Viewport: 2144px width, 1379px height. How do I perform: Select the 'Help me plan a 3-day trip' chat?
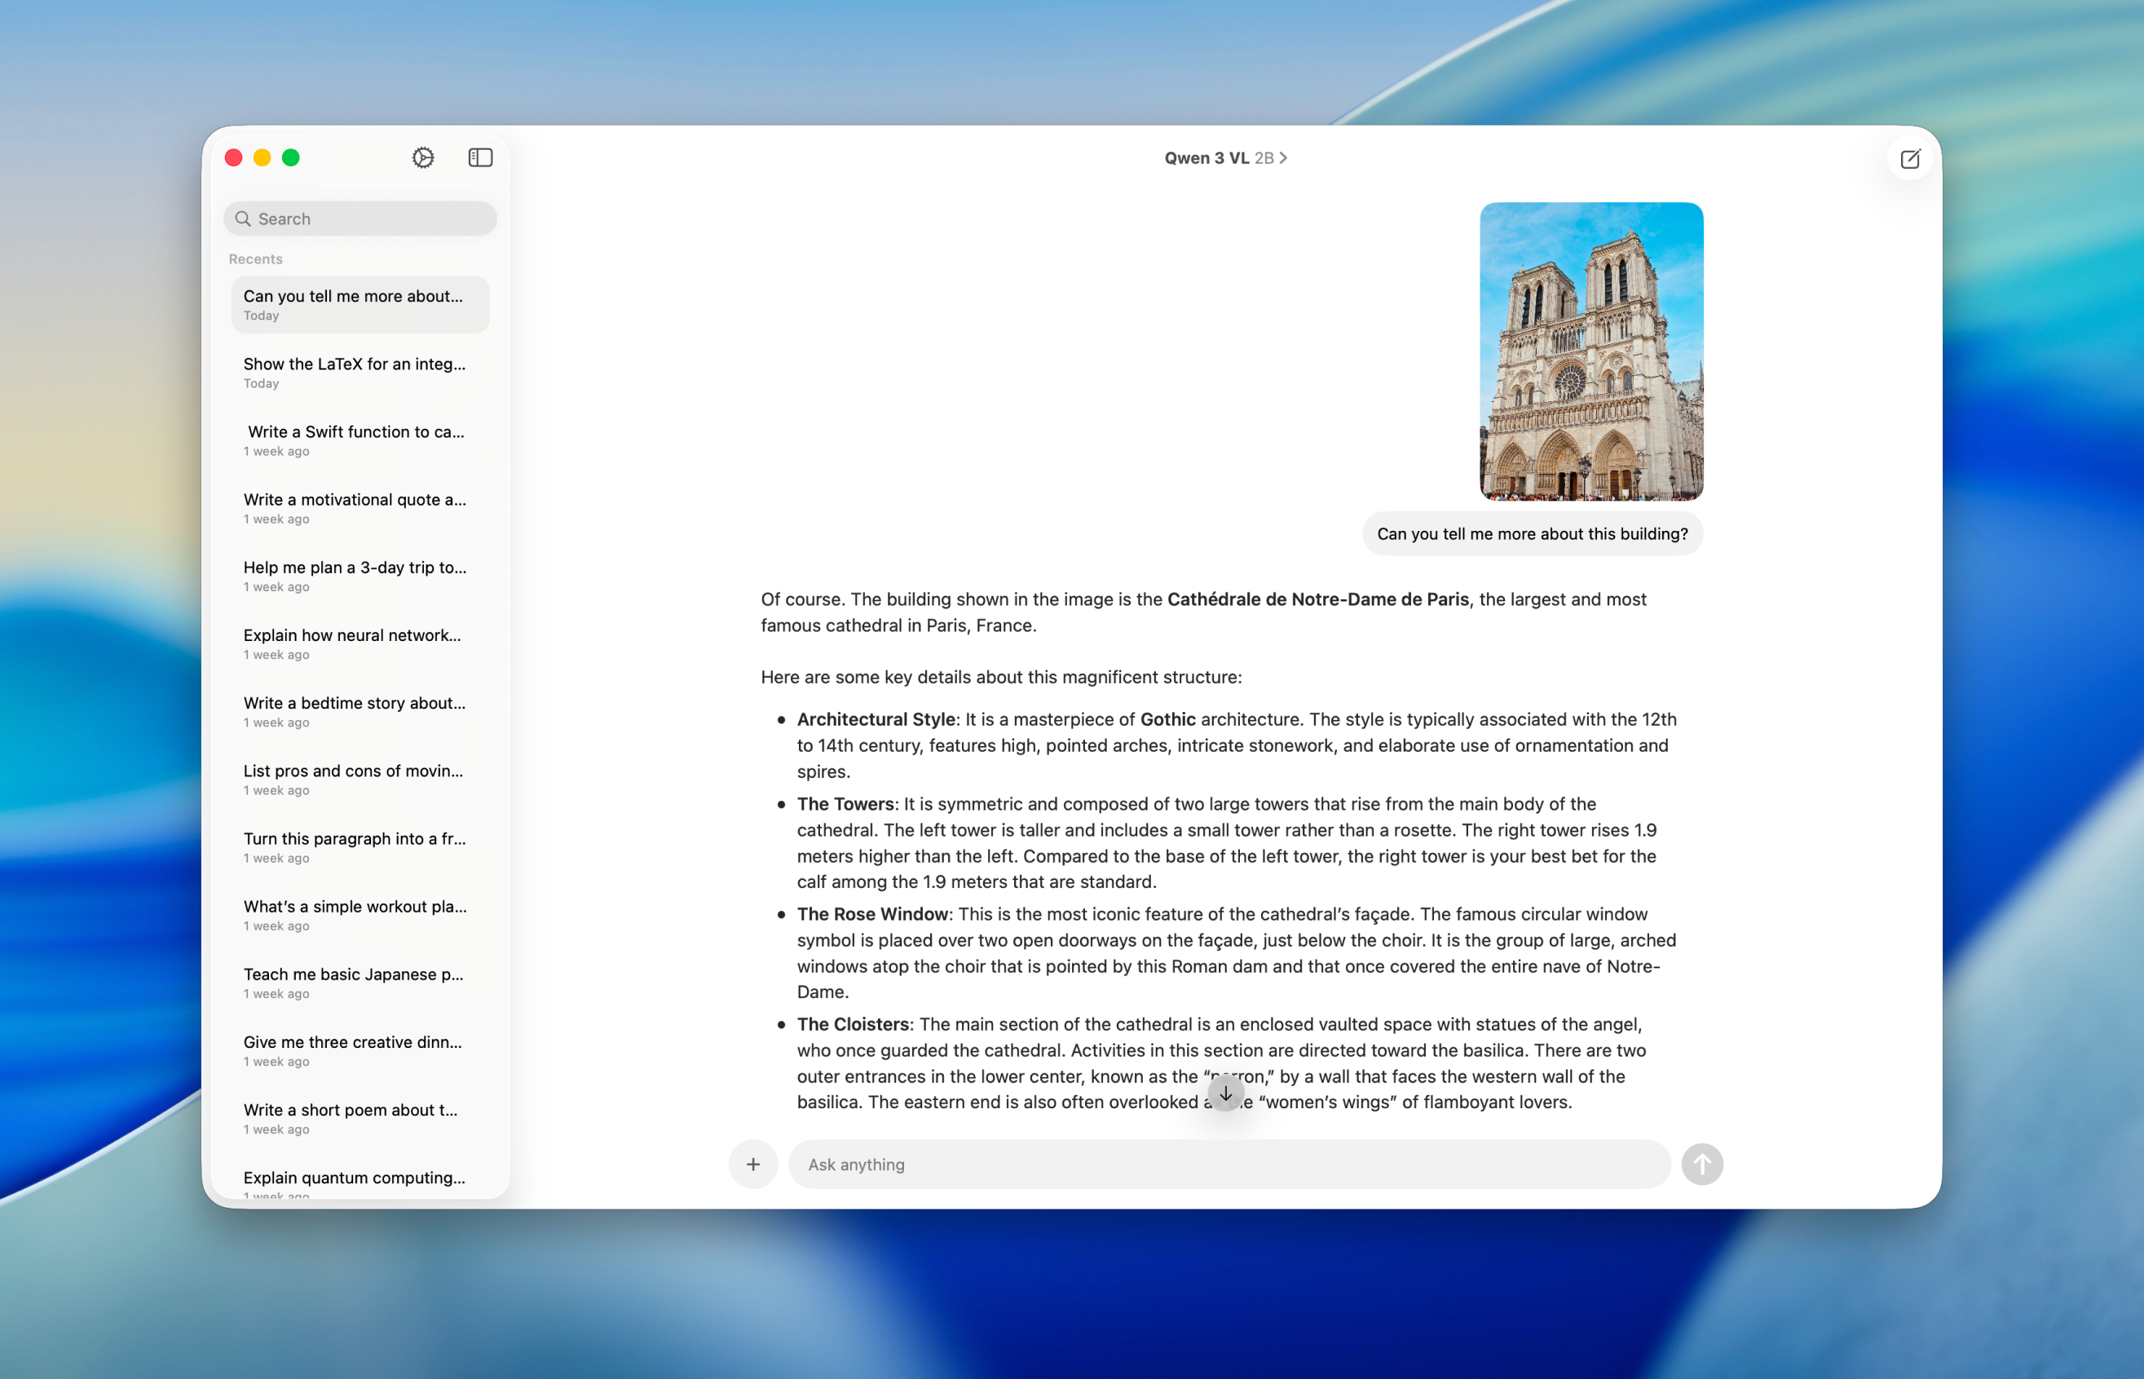[x=358, y=576]
